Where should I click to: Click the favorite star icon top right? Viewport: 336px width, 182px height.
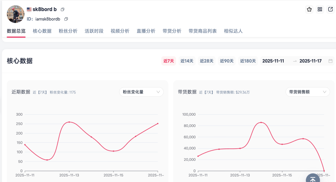pos(309,9)
